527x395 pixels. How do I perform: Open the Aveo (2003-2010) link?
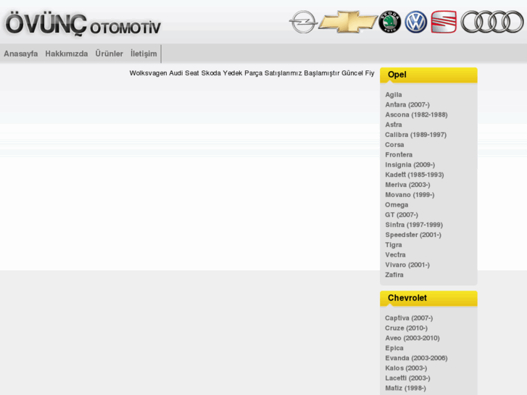point(412,338)
